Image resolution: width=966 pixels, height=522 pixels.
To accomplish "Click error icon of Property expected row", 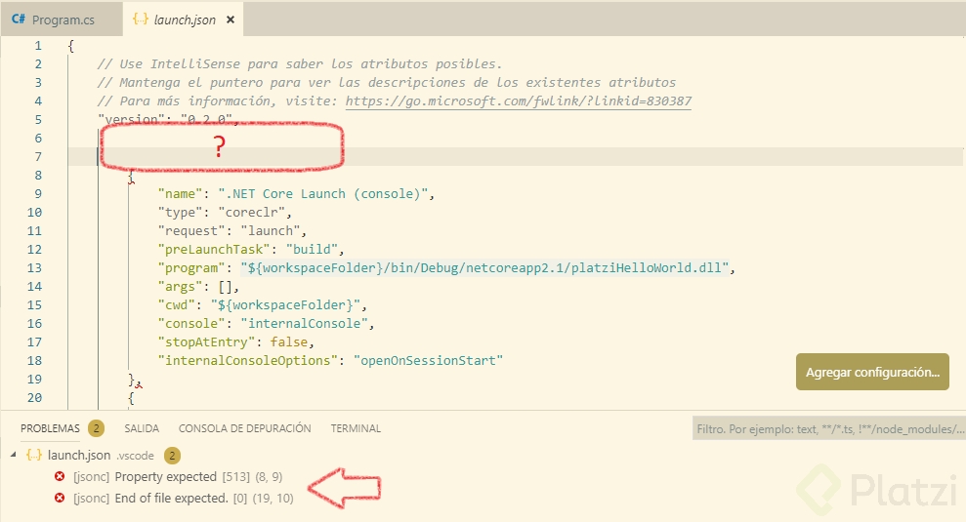I will 60,476.
